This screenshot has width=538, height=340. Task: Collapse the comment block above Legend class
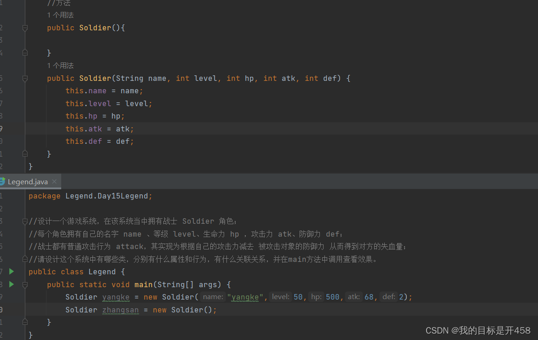(25, 221)
